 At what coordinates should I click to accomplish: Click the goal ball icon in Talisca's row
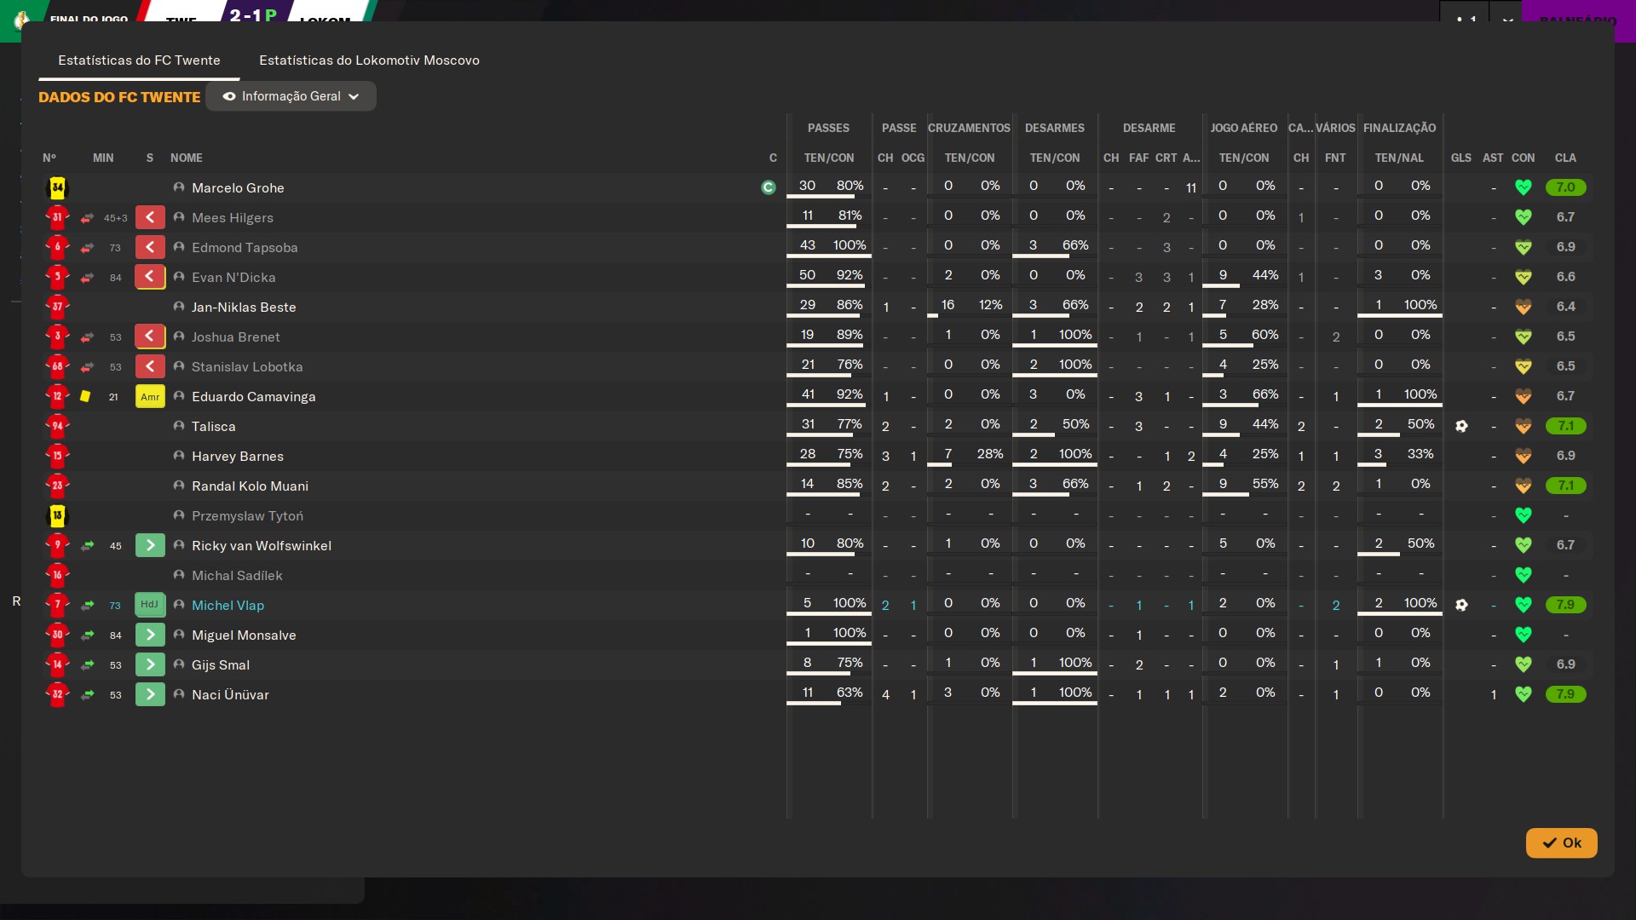point(1461,426)
